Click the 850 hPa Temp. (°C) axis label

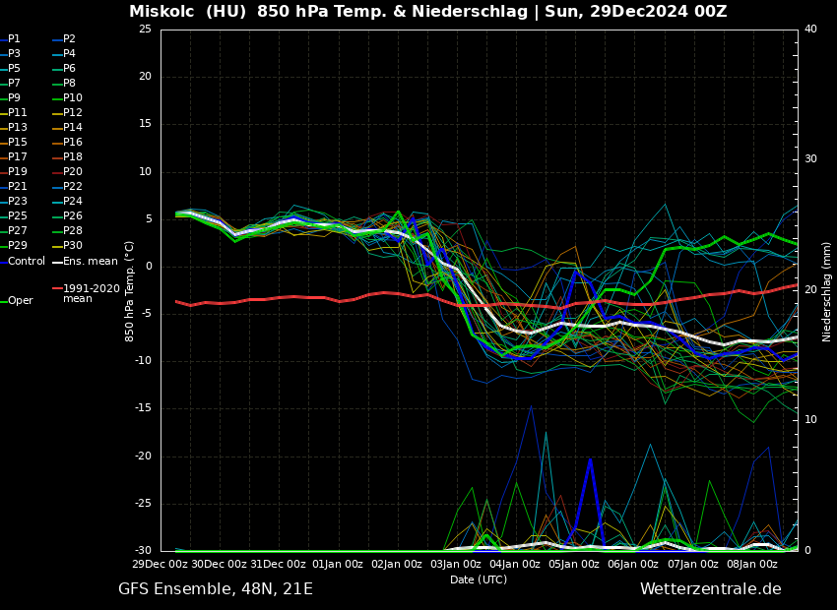(130, 290)
